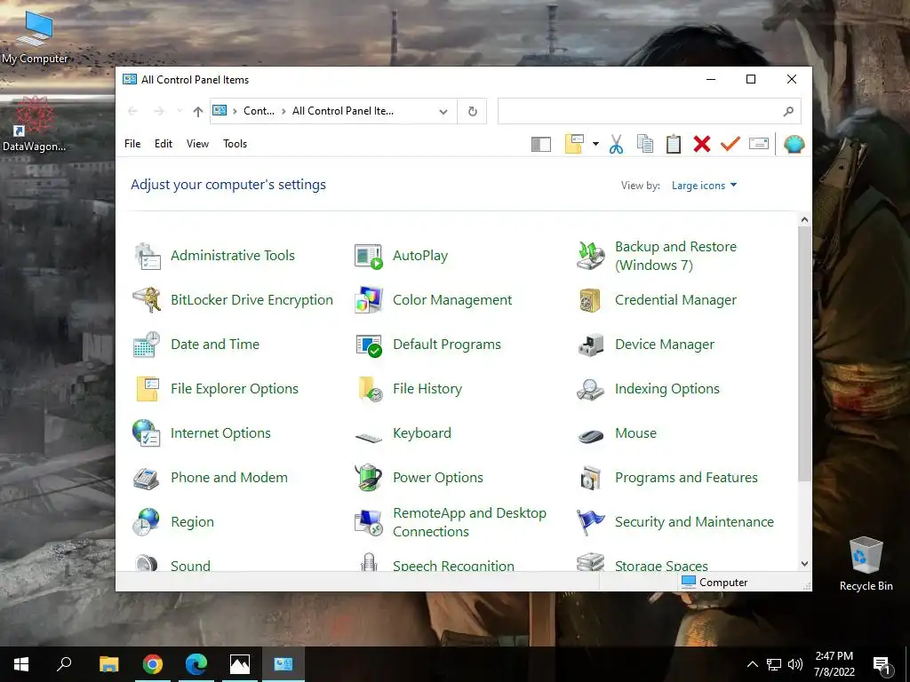Screen dimensions: 910x682
Task: Expand the address bar history dropdown
Action: pyautogui.click(x=443, y=111)
